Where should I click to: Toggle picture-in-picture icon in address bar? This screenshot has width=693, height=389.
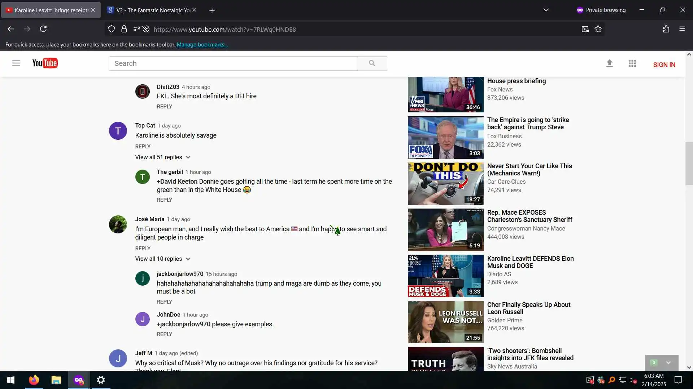(x=585, y=29)
